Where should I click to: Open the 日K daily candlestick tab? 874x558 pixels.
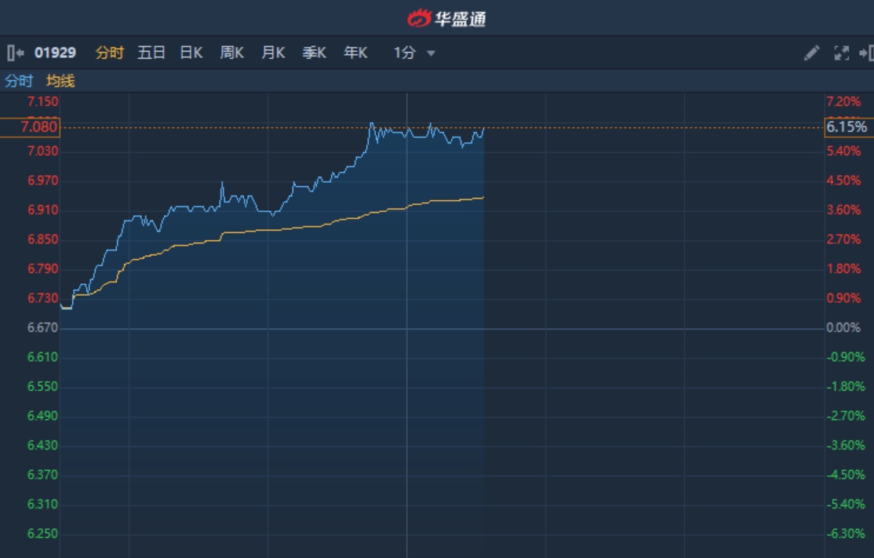point(191,53)
